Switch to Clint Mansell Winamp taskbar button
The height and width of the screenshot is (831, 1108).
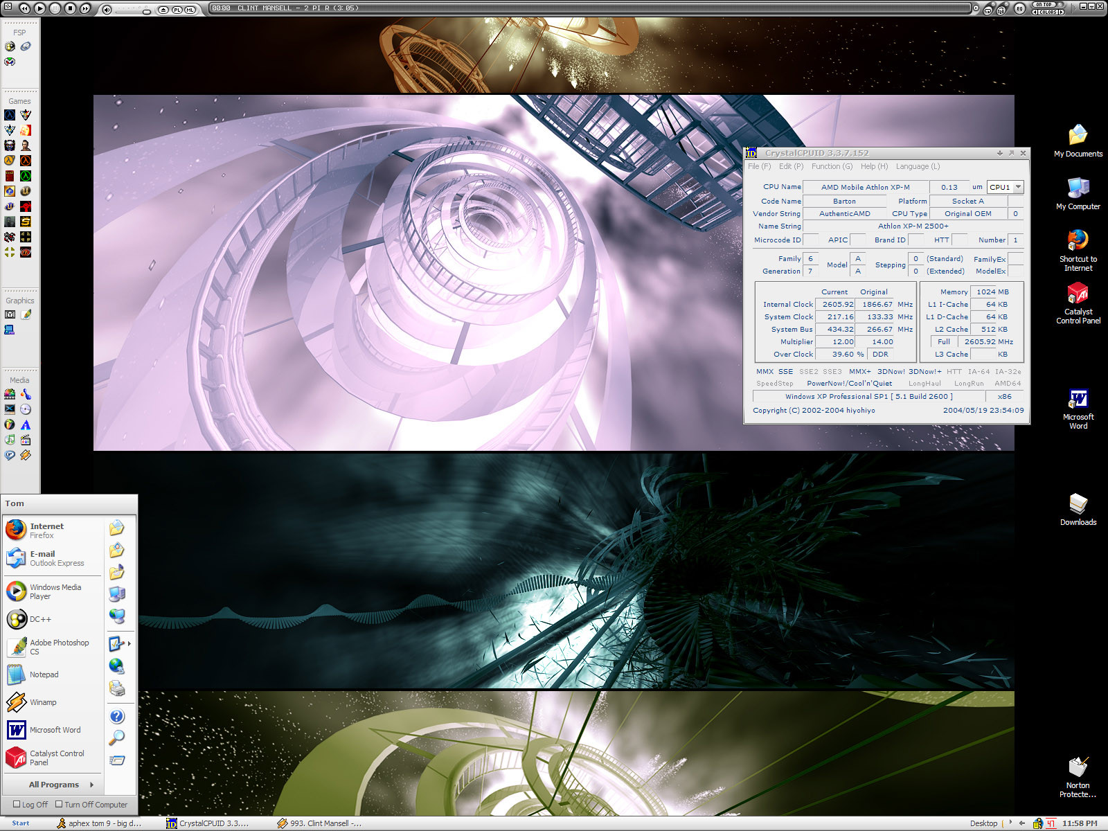click(319, 823)
